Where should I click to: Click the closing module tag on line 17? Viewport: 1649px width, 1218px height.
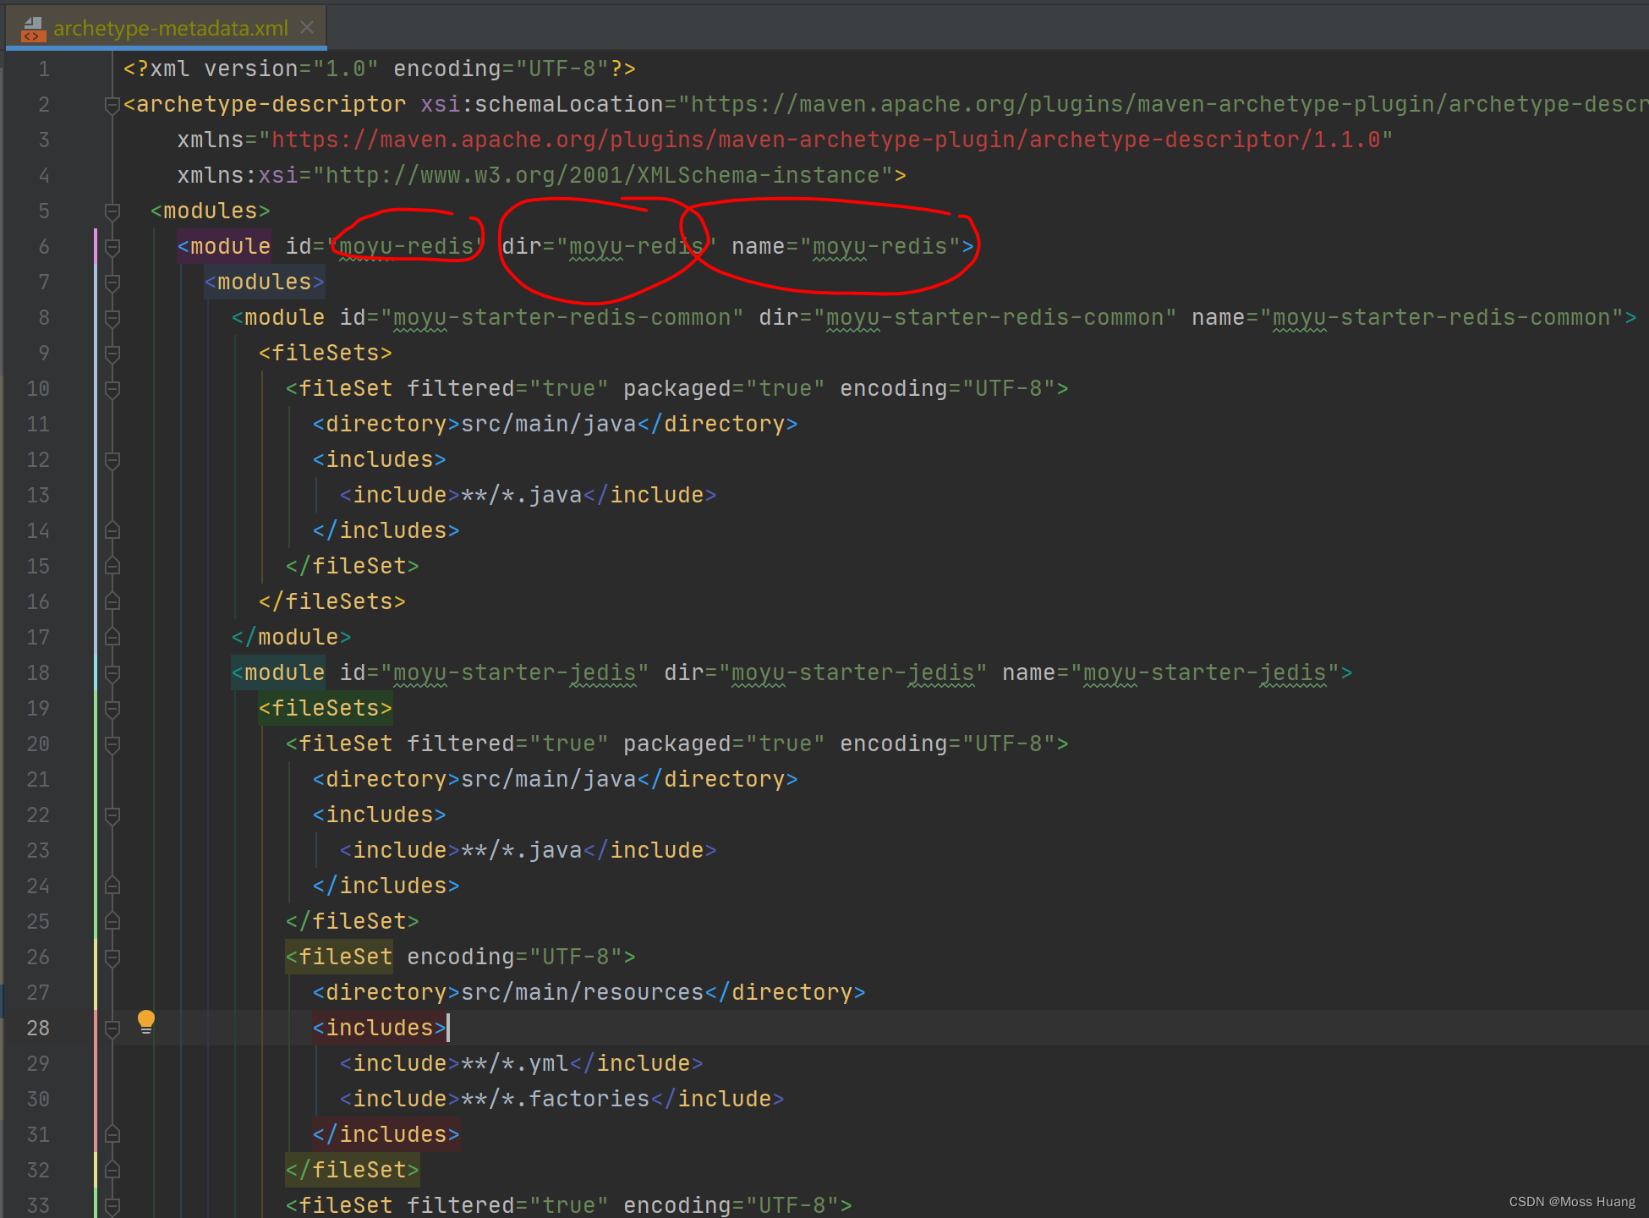coord(292,637)
